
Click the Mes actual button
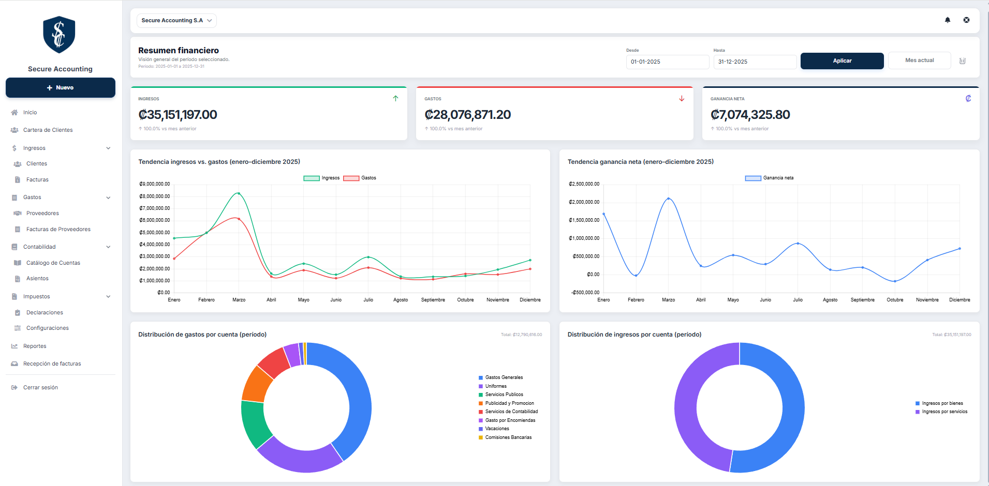tap(919, 60)
